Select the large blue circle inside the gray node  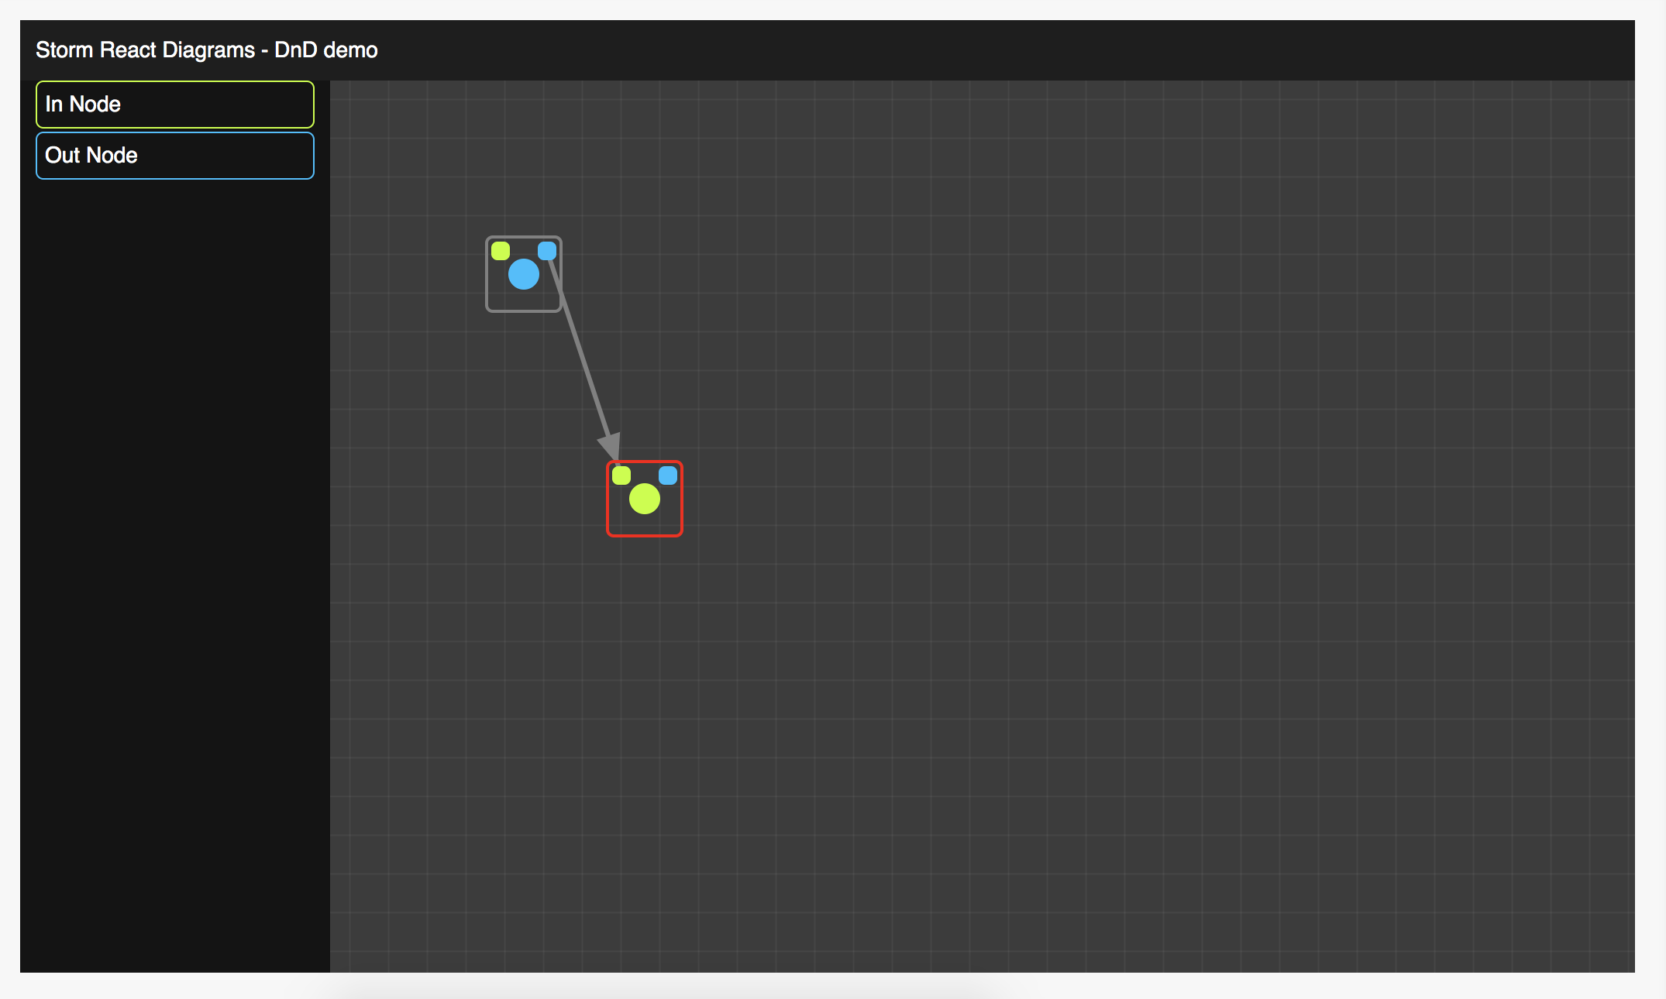click(524, 274)
